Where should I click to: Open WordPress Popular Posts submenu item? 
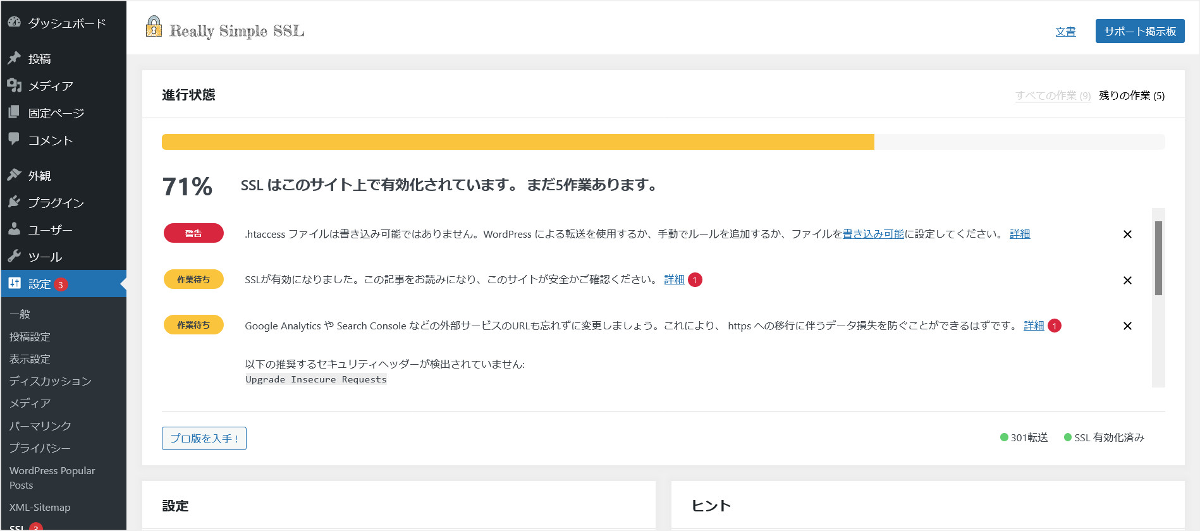click(52, 478)
